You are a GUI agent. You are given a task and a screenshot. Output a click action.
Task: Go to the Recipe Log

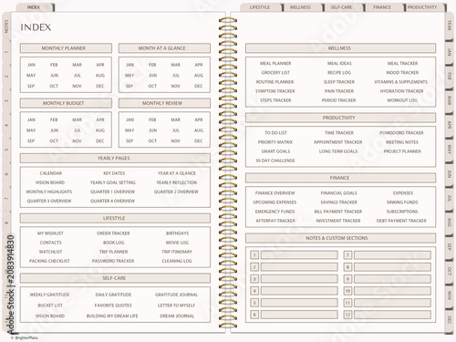tap(339, 73)
